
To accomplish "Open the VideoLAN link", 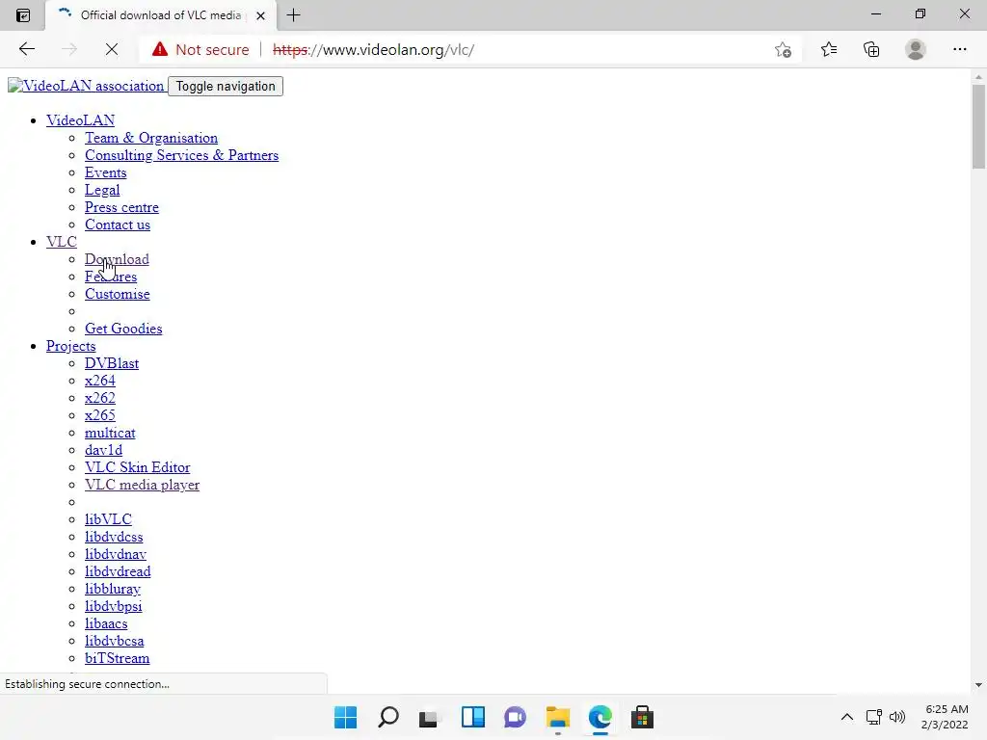I will [81, 120].
